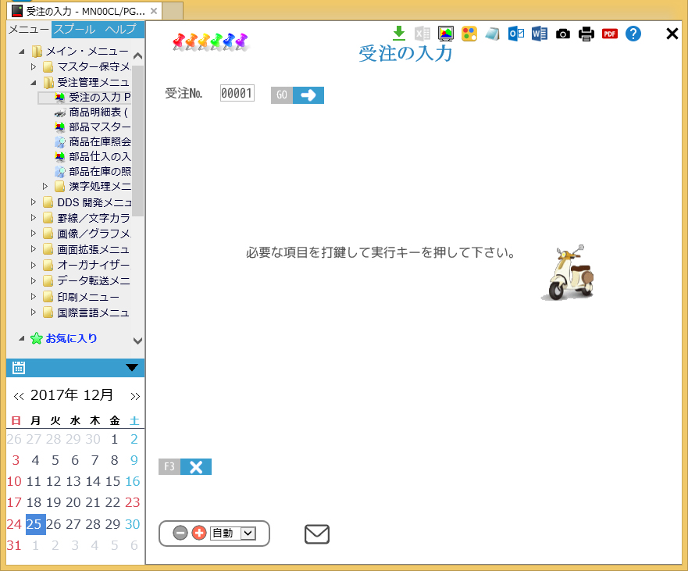Collapse the 受注管理メニュー folder
Viewport: 688px width, 571px height.
point(34,82)
